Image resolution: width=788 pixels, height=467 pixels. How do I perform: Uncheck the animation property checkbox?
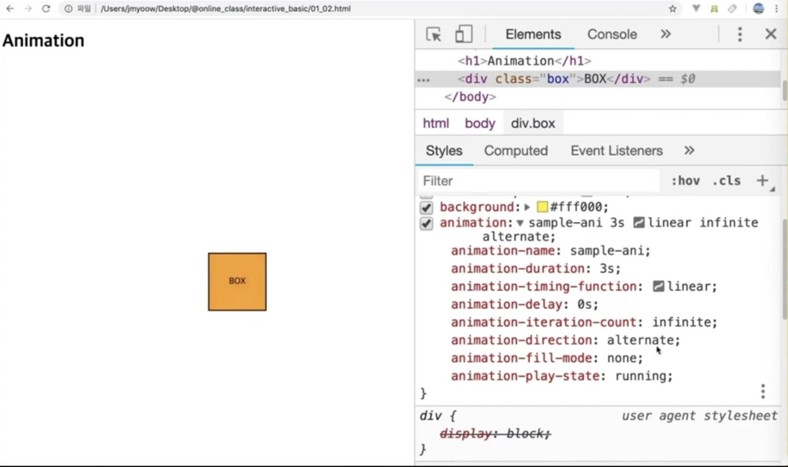pos(426,223)
